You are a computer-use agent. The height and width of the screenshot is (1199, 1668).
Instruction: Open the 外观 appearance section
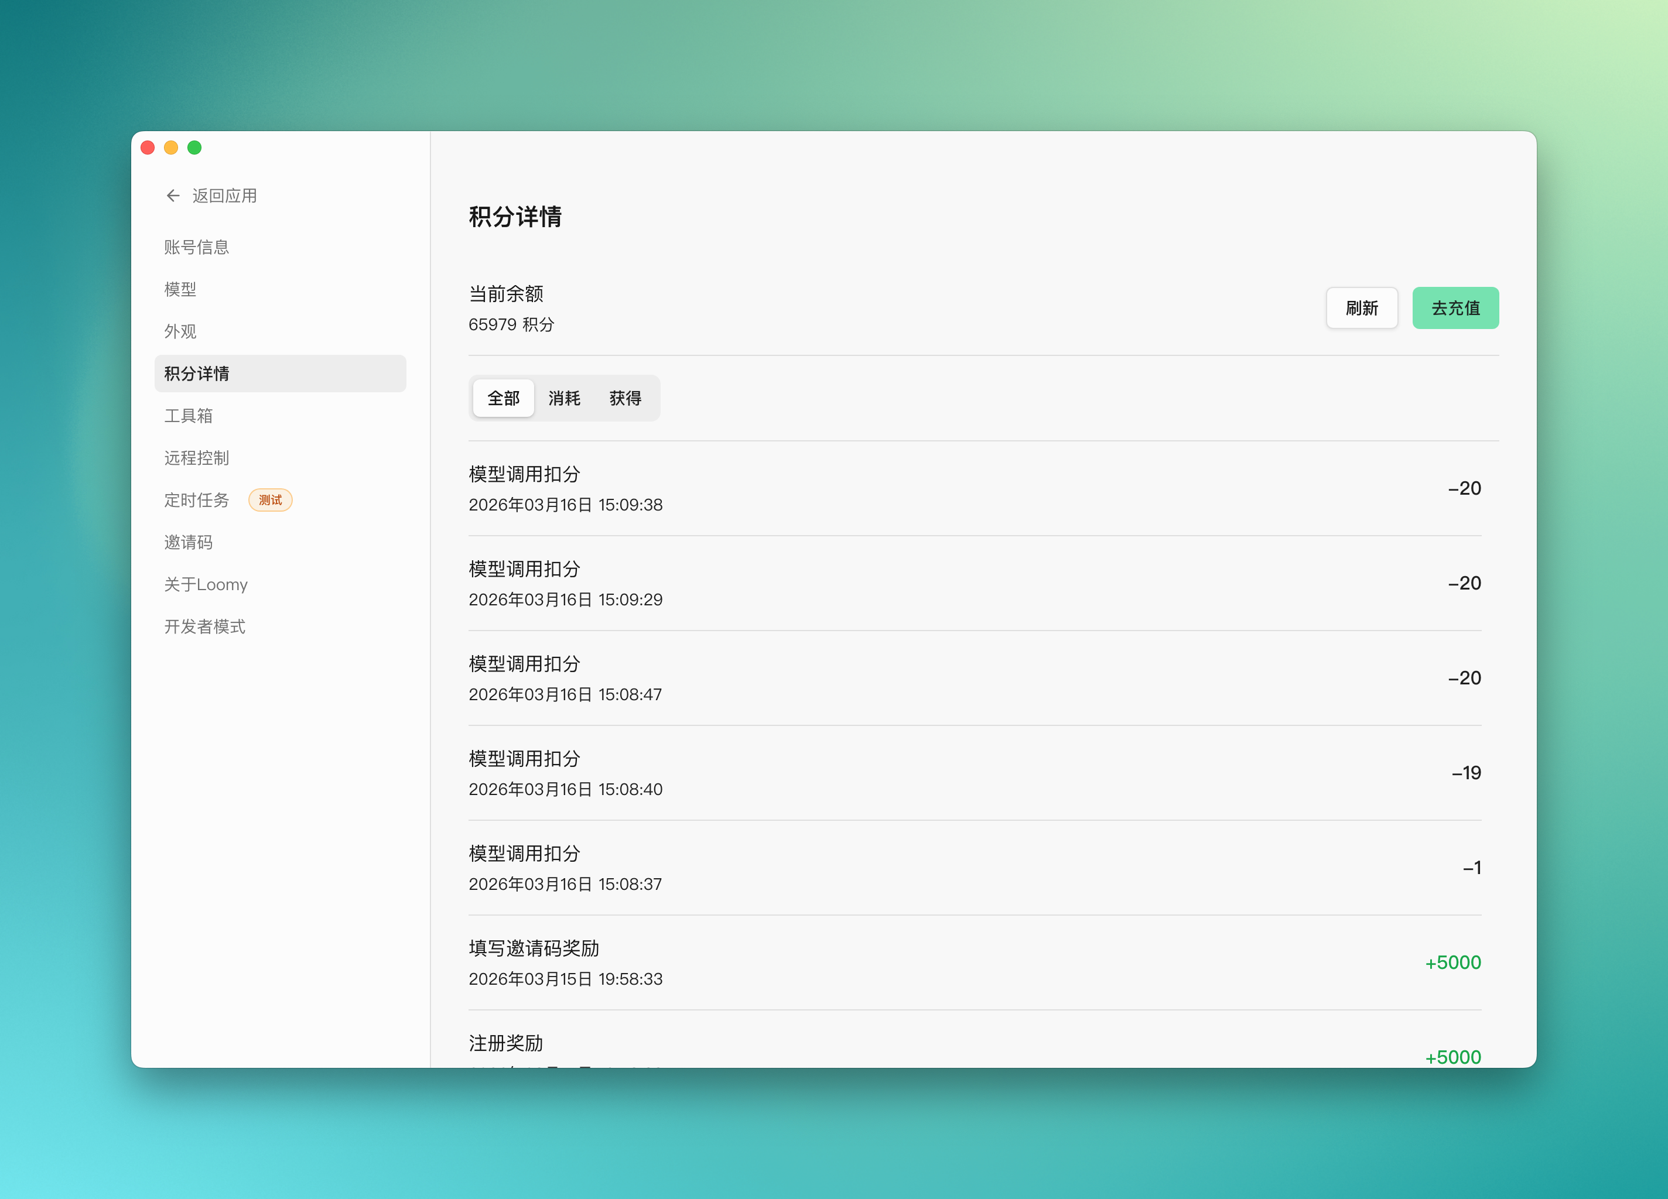point(180,331)
